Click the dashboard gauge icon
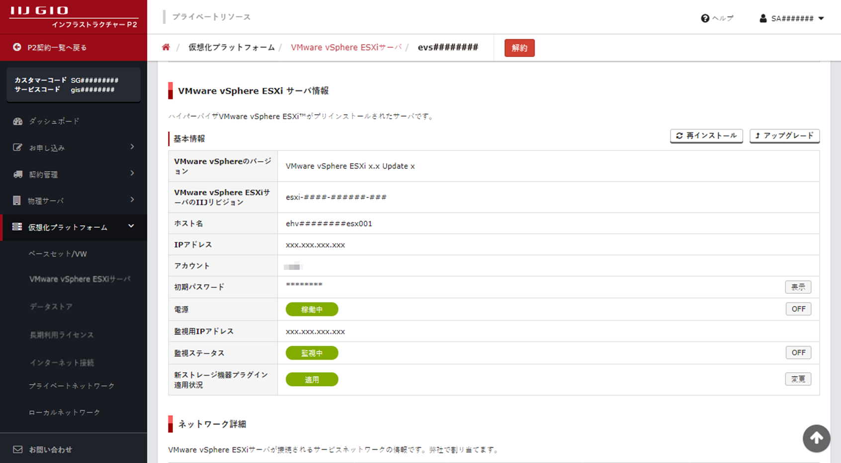The width and height of the screenshot is (841, 463). 17,121
